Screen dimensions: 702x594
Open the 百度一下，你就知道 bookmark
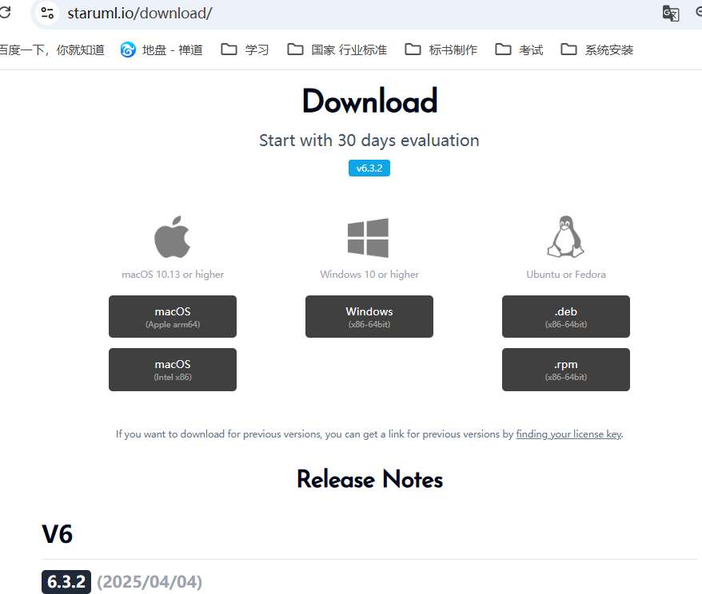[x=52, y=49]
